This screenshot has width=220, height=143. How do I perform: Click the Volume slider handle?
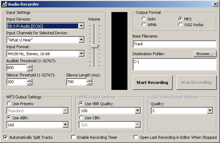tap(94, 46)
